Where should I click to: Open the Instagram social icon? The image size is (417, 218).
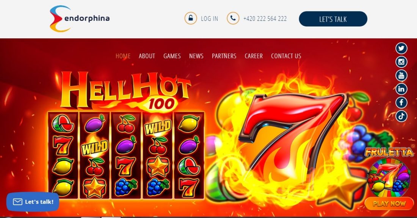click(x=401, y=62)
